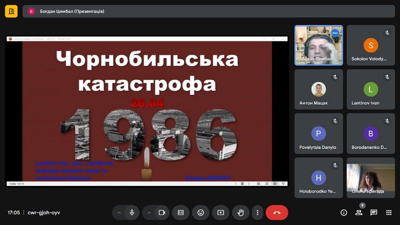Image resolution: width=400 pixels, height=225 pixels.
Task: Toggle the microphone mute button
Action: coord(132,212)
